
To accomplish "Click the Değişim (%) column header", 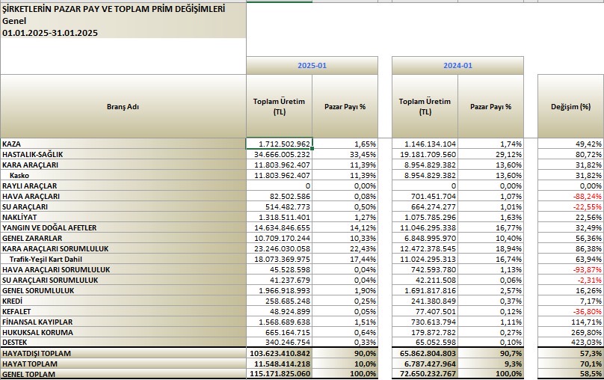I will pos(570,106).
